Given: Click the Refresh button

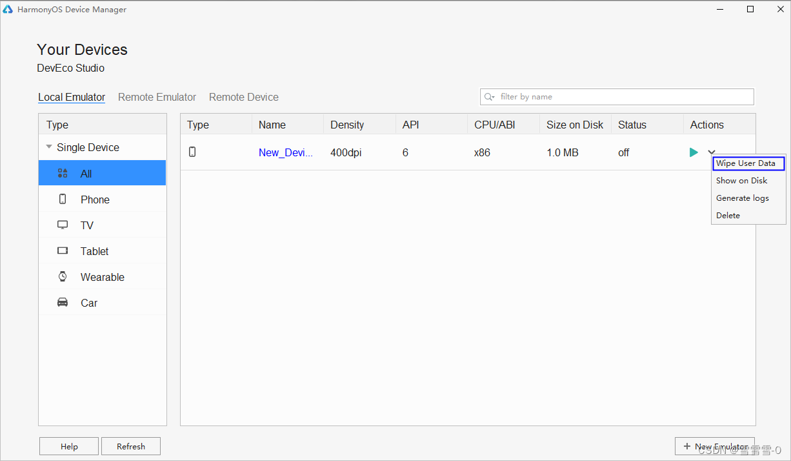Looking at the screenshot, I should point(131,446).
